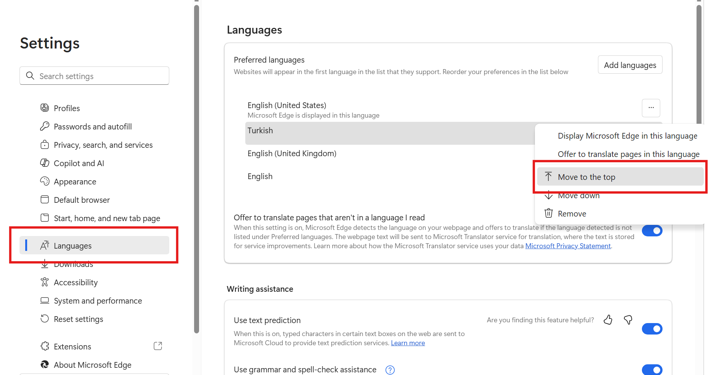Click the System and performance laptop icon
Screen dimensions: 708x375
click(x=45, y=300)
